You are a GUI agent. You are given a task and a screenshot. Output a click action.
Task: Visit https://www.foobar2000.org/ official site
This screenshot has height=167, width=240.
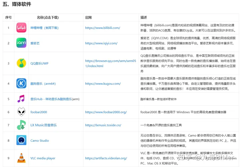click(106, 112)
